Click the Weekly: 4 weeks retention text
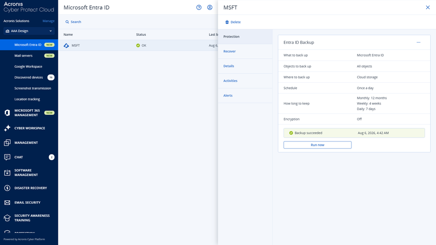Image resolution: width=436 pixels, height=245 pixels. pos(369,104)
